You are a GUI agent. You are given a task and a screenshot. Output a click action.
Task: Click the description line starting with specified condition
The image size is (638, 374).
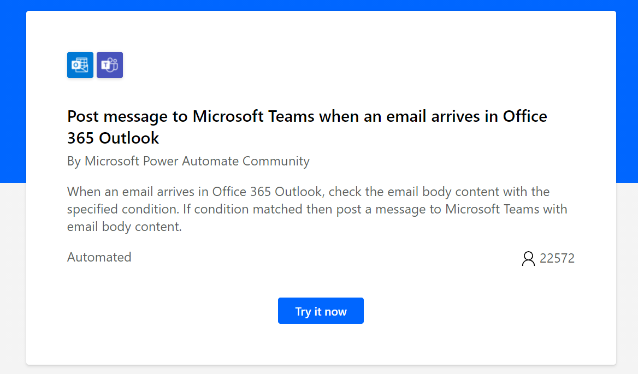click(x=317, y=209)
